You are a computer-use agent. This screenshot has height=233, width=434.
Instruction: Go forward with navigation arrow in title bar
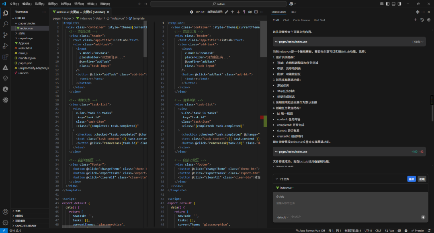coord(146,4)
